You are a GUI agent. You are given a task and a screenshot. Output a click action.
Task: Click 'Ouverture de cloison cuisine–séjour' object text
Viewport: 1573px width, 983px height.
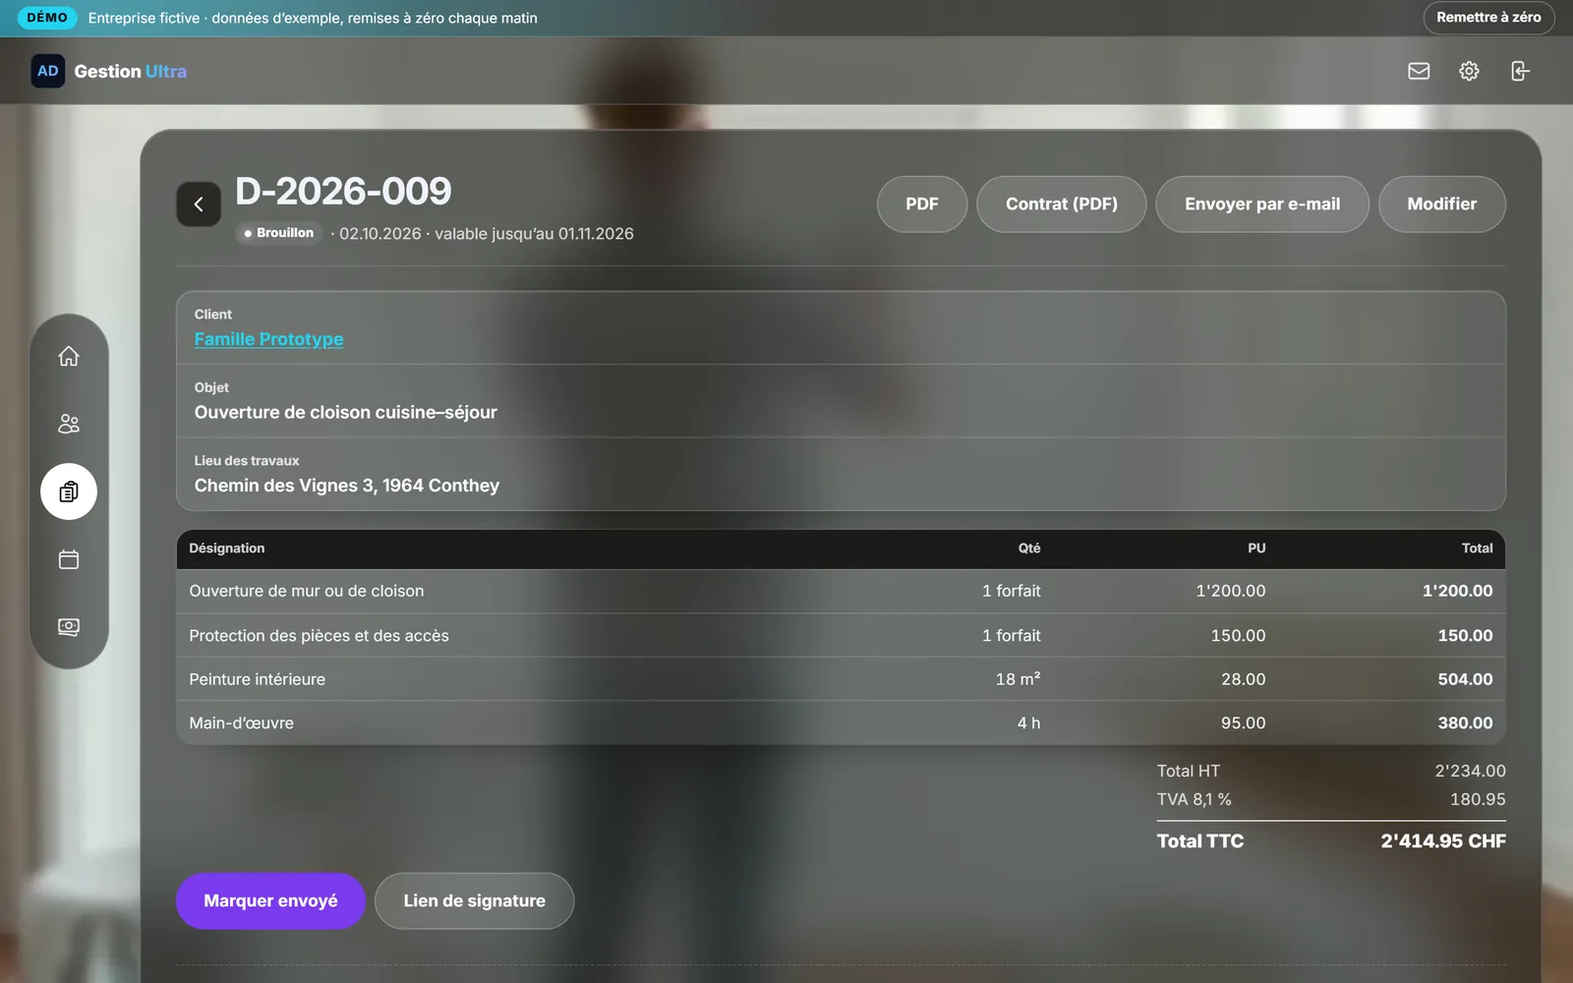coord(345,412)
